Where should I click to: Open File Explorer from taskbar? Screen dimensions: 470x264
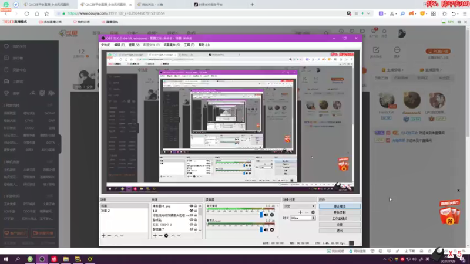[x=66, y=259]
